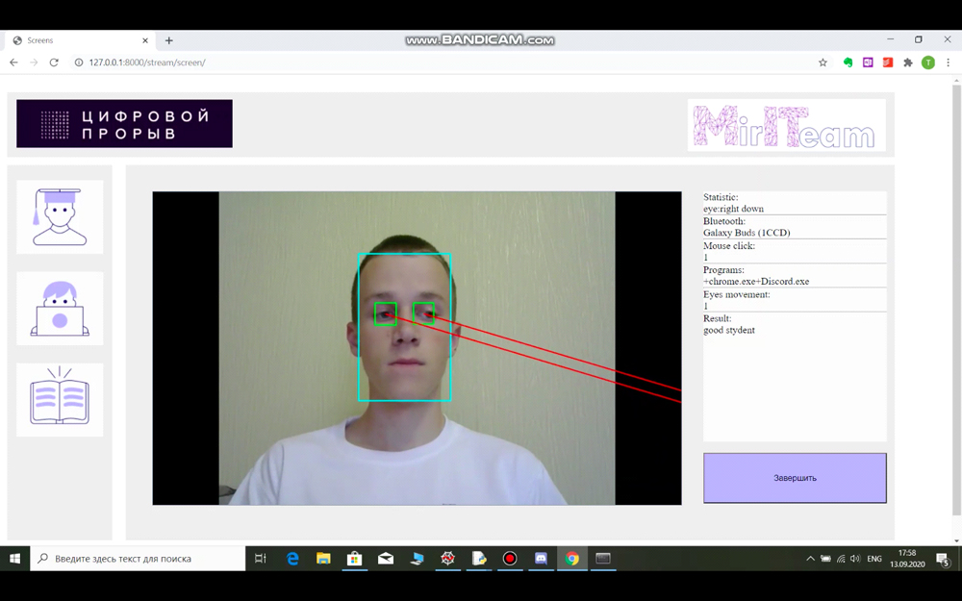This screenshot has height=601, width=962.
Task: Click the 'Galaxy Buds (1CCD)' entry
Action: 747,233
